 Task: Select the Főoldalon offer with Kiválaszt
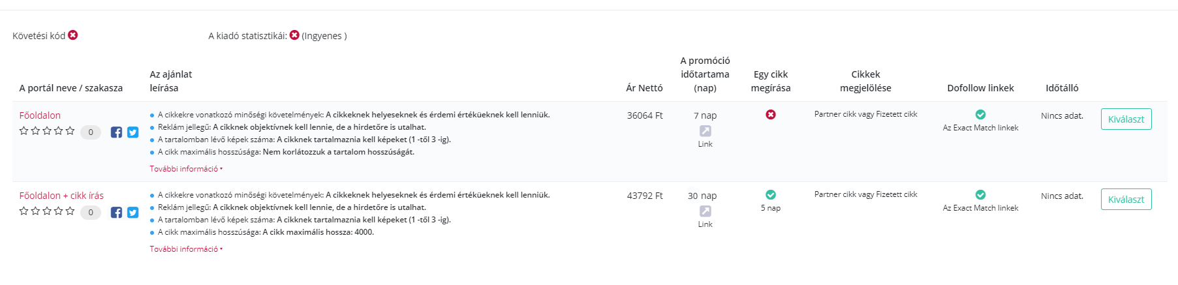[x=1126, y=119]
